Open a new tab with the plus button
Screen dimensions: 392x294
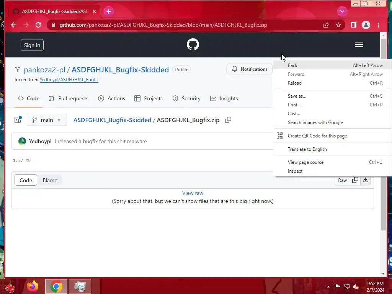point(108,11)
